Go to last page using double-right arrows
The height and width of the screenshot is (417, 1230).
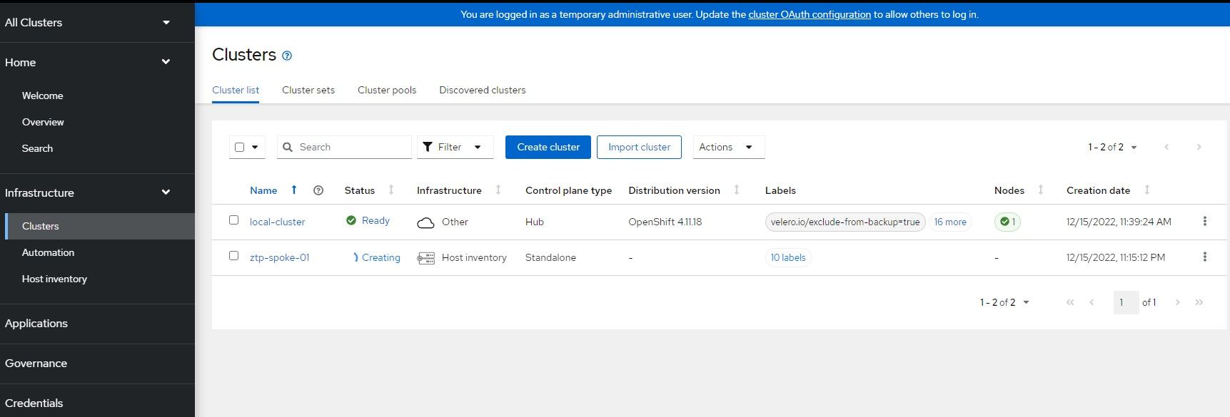1199,302
